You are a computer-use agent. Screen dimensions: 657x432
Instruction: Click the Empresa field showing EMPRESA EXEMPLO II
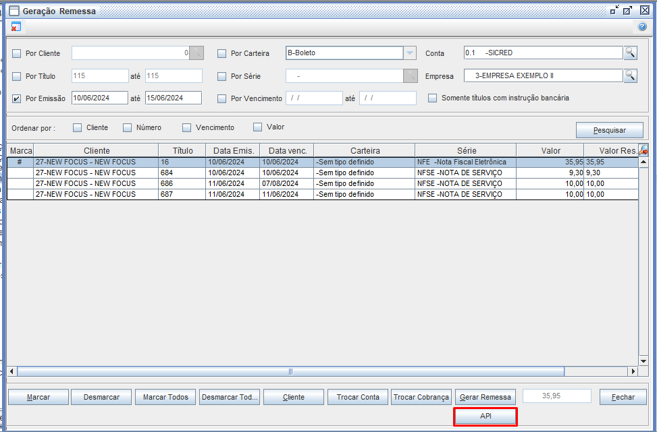(544, 75)
